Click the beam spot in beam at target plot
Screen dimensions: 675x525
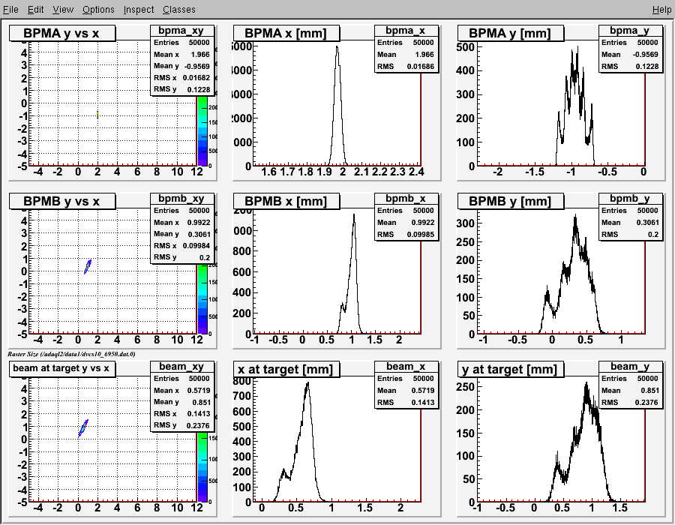pos(83,428)
